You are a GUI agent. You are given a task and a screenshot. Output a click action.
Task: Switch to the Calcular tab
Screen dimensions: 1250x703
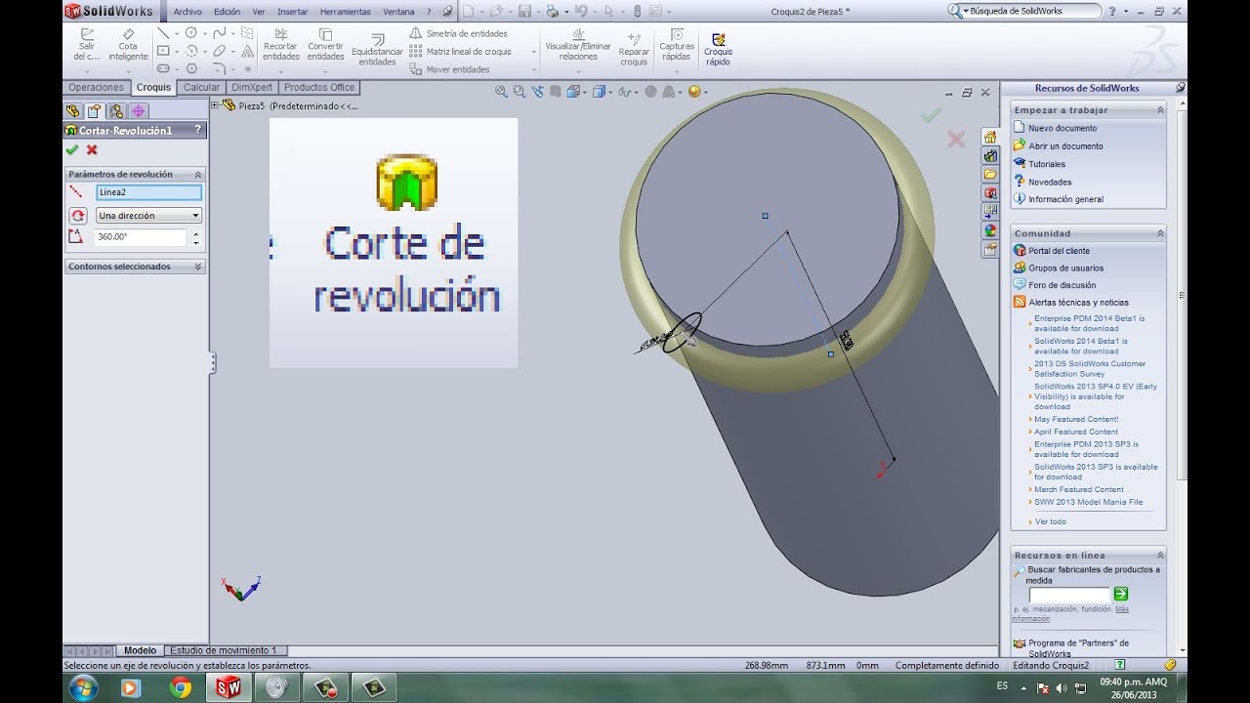[201, 87]
